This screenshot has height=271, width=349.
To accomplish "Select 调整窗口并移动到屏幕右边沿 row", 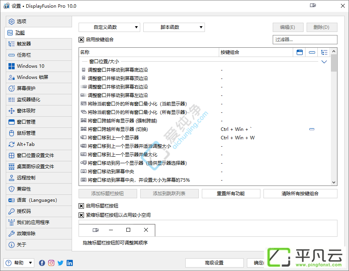I will click(205, 87).
